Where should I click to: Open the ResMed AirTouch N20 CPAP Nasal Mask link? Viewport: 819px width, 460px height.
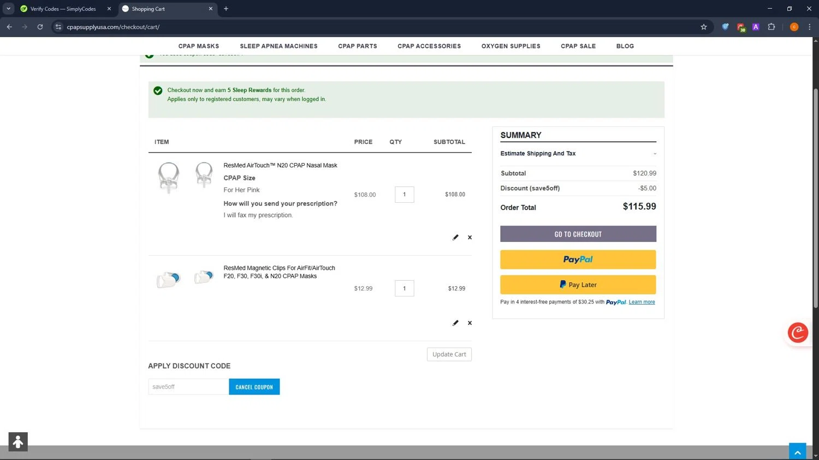280,165
